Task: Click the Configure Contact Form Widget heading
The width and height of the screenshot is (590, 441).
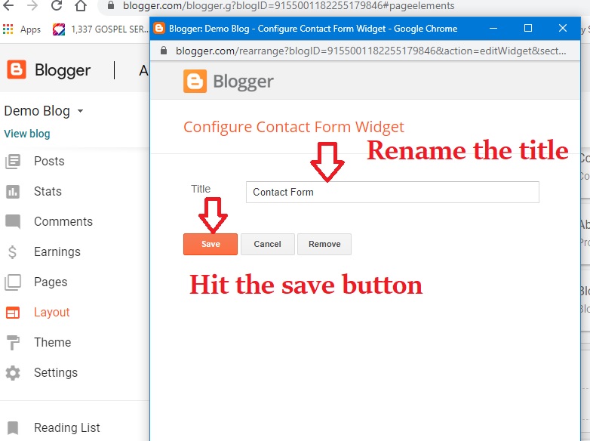Action: point(293,127)
